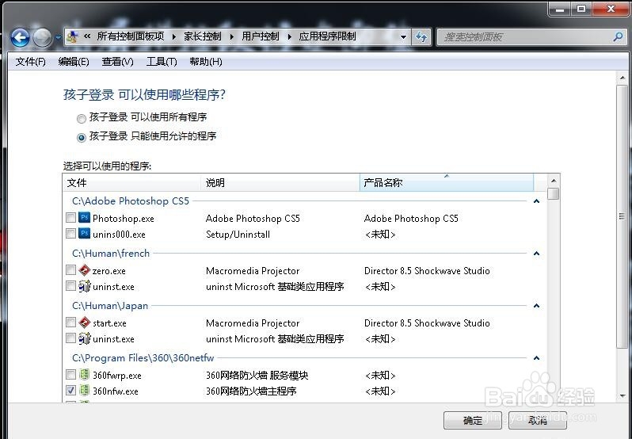Click uninst.exe icon under C:\Human\french
The width and height of the screenshot is (632, 439).
[x=84, y=286]
